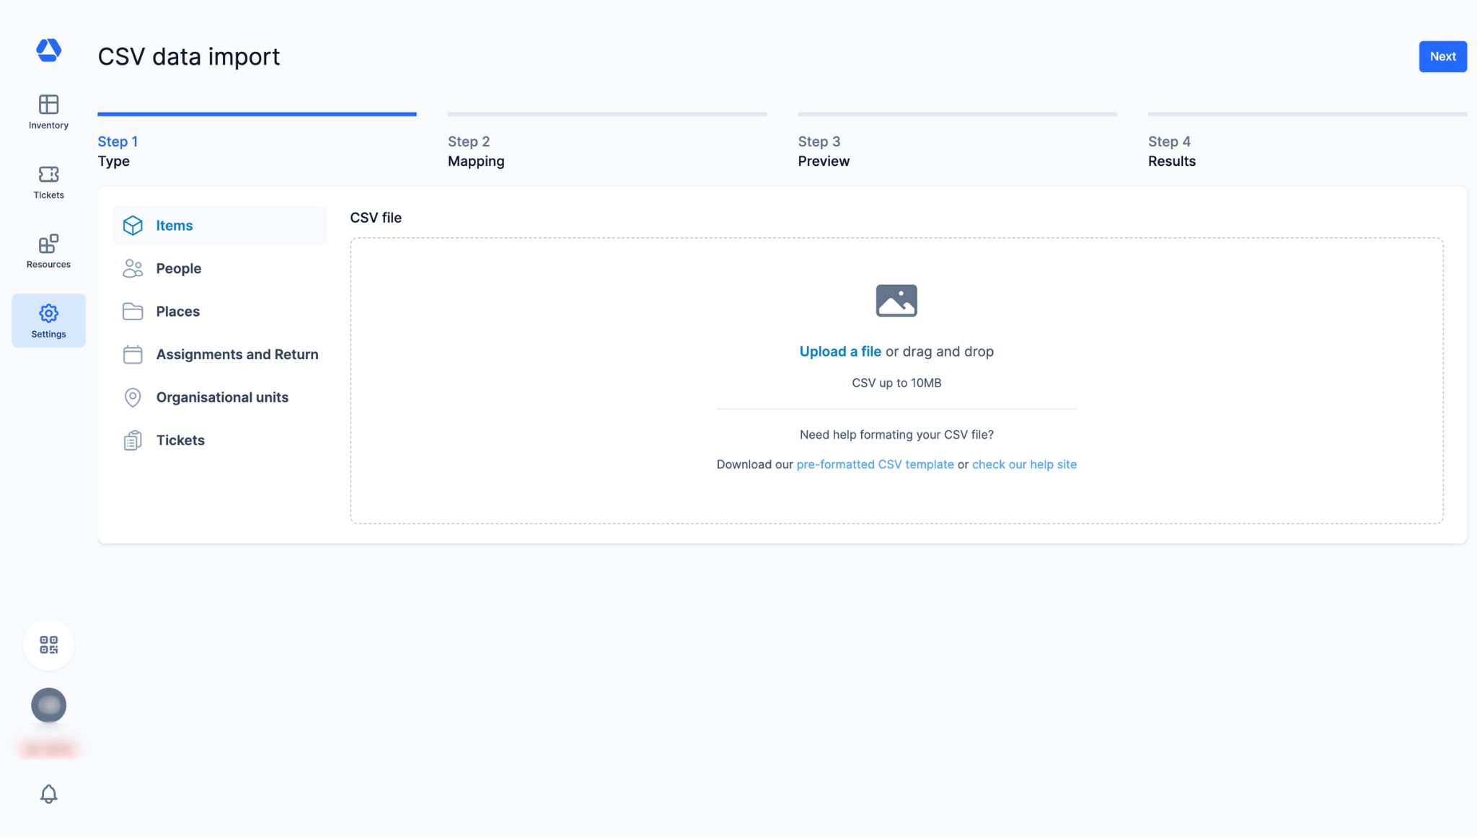Click the user avatar in the sidebar
Screen dimensions: 1477x838
click(48, 705)
